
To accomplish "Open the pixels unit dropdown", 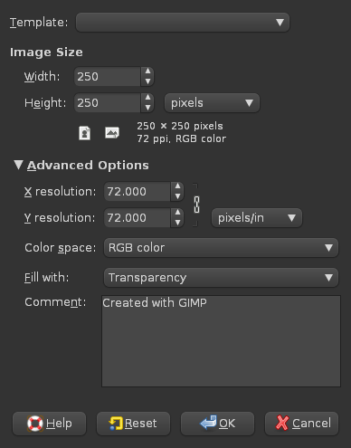I will 212,103.
